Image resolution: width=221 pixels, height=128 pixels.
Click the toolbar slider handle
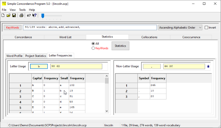click(43, 16)
